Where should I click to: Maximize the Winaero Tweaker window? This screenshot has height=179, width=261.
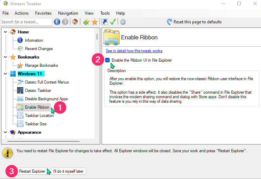239,3
